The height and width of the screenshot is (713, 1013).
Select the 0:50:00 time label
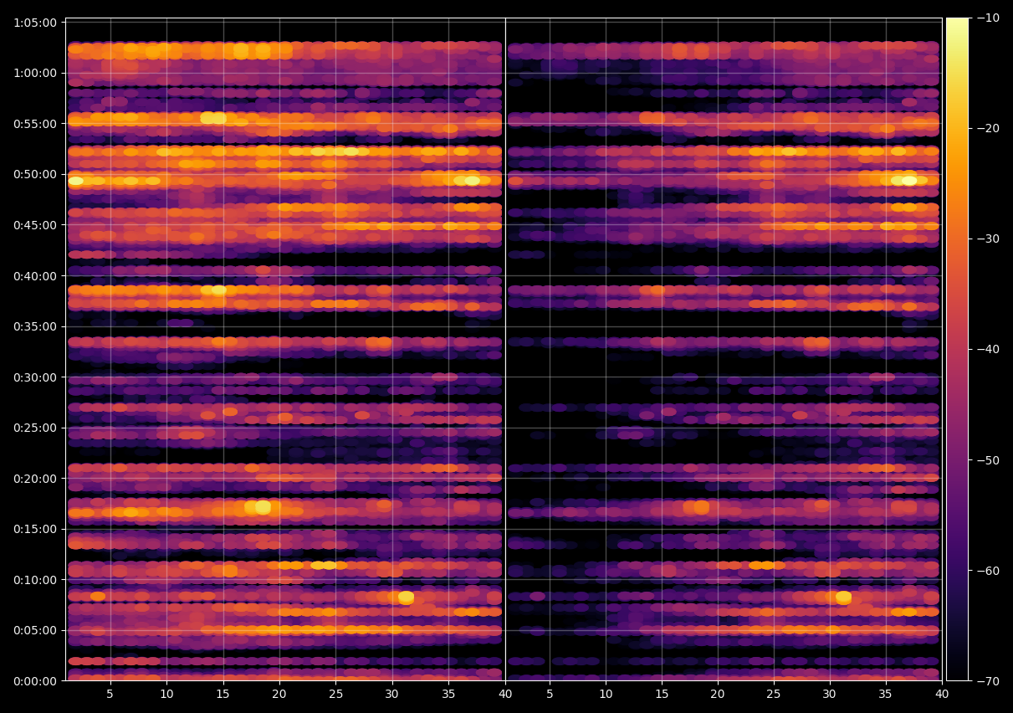(x=35, y=174)
